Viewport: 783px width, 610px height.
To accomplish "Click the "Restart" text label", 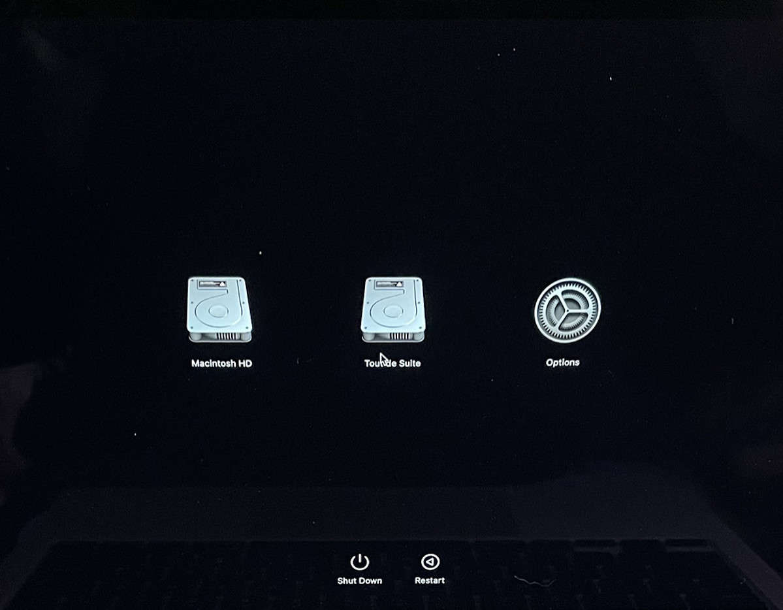I will click(430, 580).
